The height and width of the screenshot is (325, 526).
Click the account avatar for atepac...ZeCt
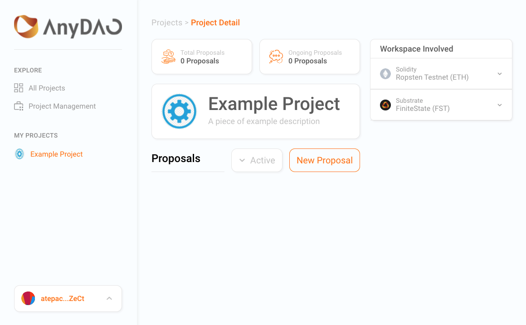pyautogui.click(x=28, y=298)
